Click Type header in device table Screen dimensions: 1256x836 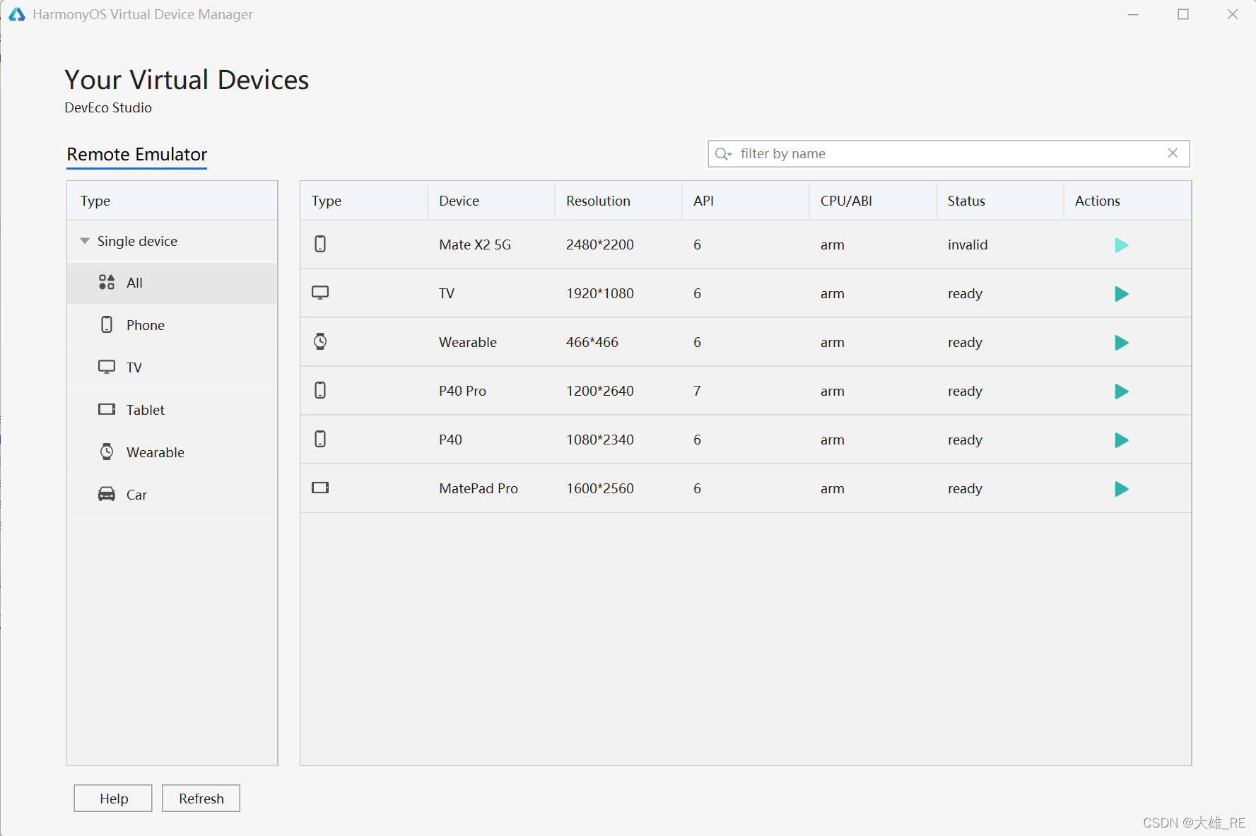pyautogui.click(x=364, y=201)
